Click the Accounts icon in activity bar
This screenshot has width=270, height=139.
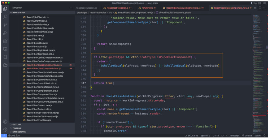[5, 122]
